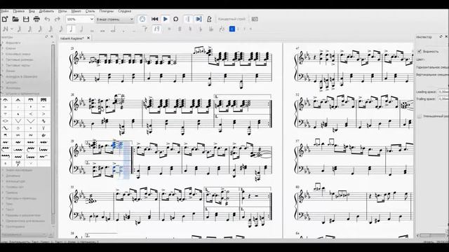
Task: Pick the very long fermata in palette
Action: coord(43,100)
